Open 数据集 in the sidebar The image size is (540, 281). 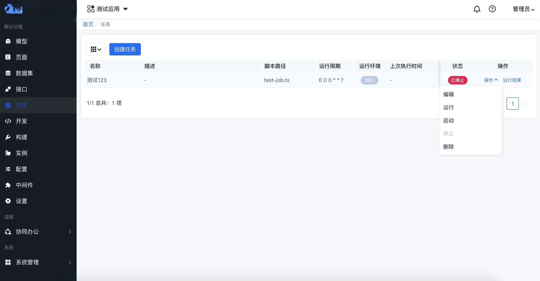click(x=38, y=73)
